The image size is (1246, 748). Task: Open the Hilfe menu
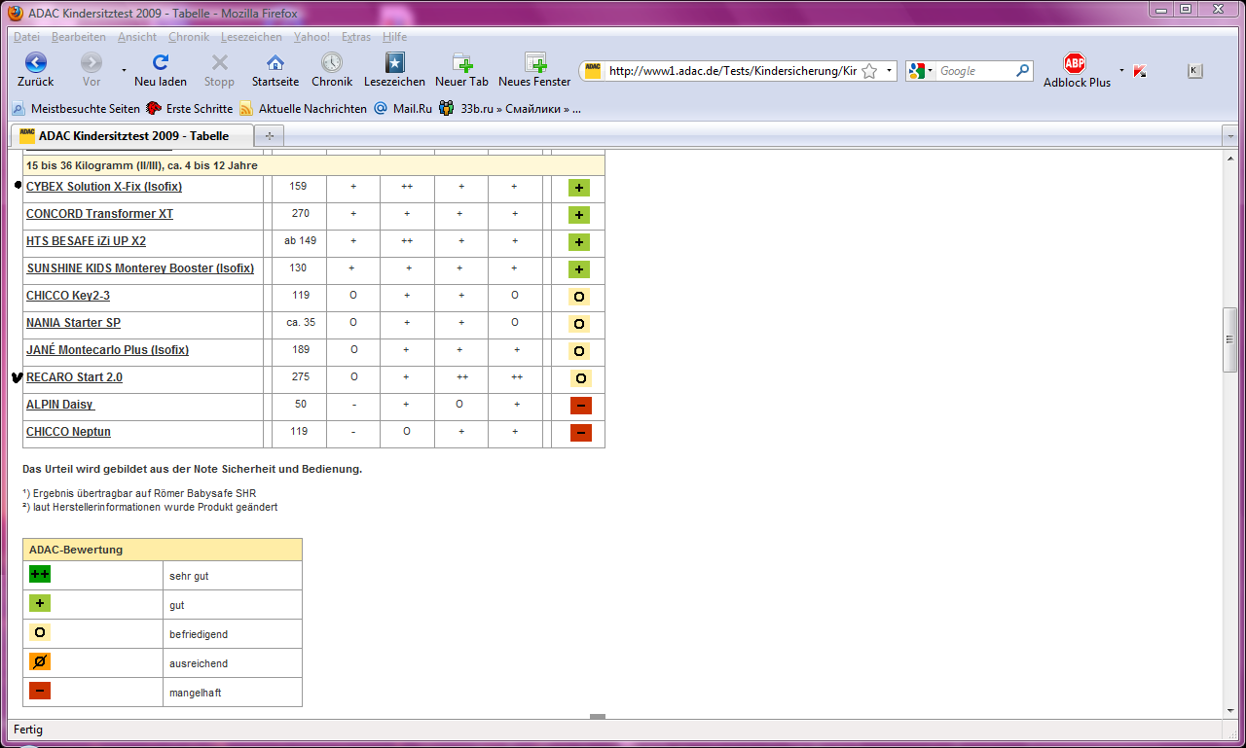[395, 37]
